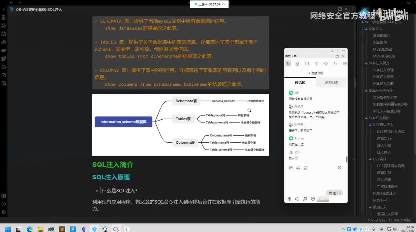Open settings gear in left ribbon
This screenshot has height=232, width=416.
coord(4,212)
